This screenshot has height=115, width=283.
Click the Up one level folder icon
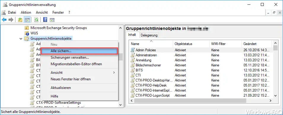tap(20, 20)
